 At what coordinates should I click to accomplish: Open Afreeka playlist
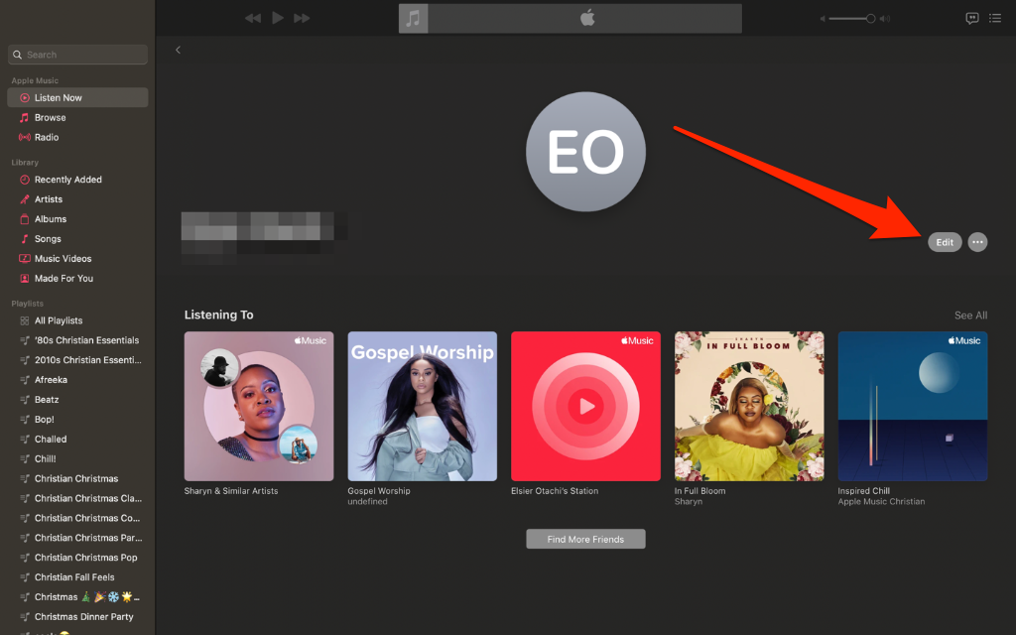77,380
